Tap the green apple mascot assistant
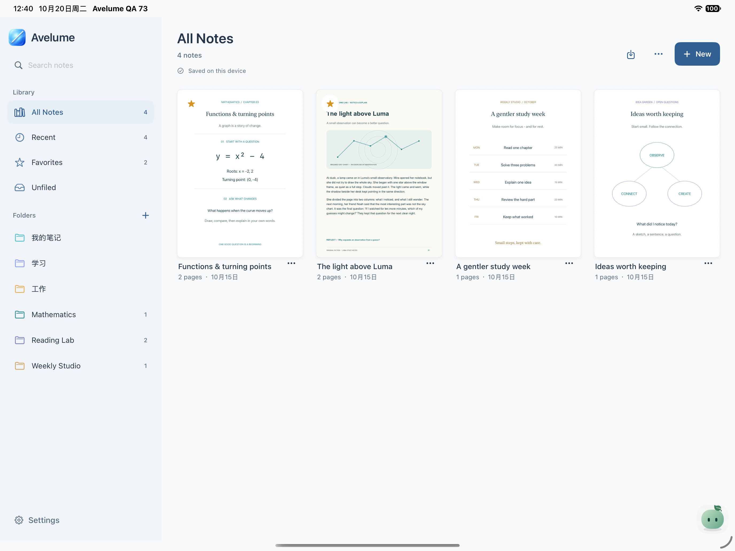Viewport: 735px width, 551px height. 712,518
